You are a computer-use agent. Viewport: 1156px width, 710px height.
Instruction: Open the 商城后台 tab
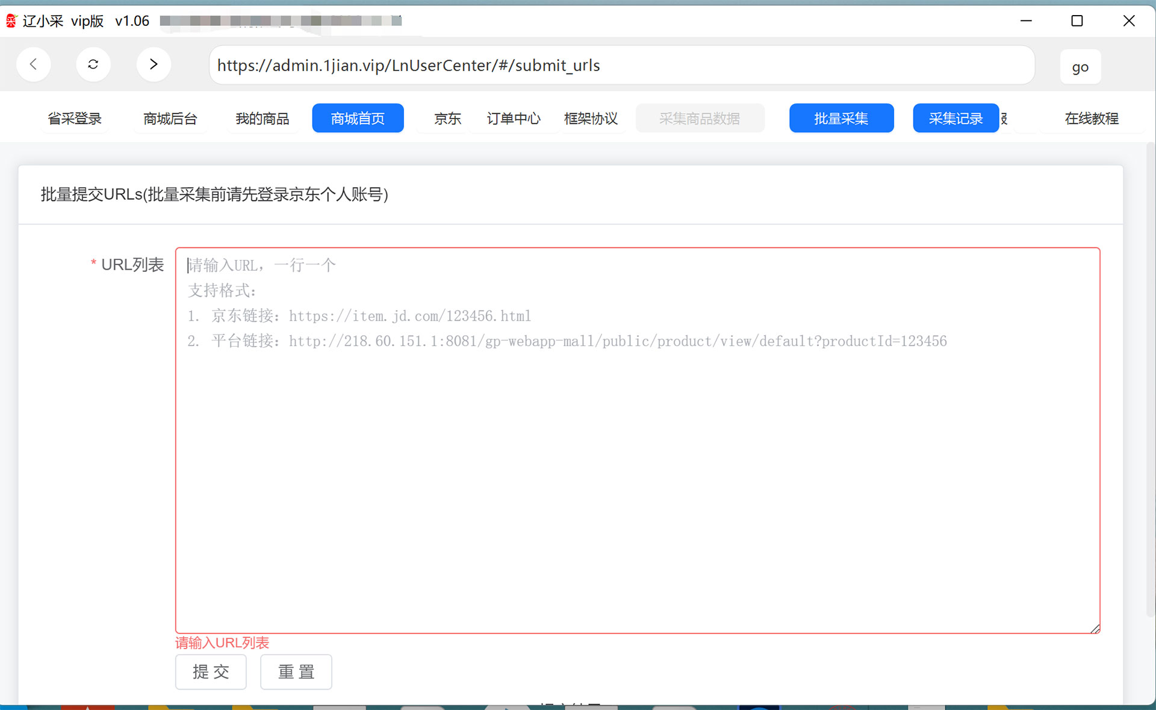[170, 119]
